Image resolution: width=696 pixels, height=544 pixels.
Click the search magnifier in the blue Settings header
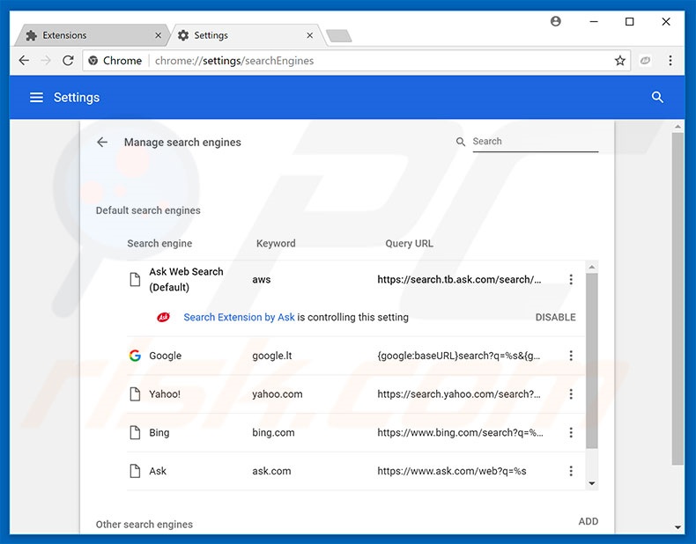(657, 98)
